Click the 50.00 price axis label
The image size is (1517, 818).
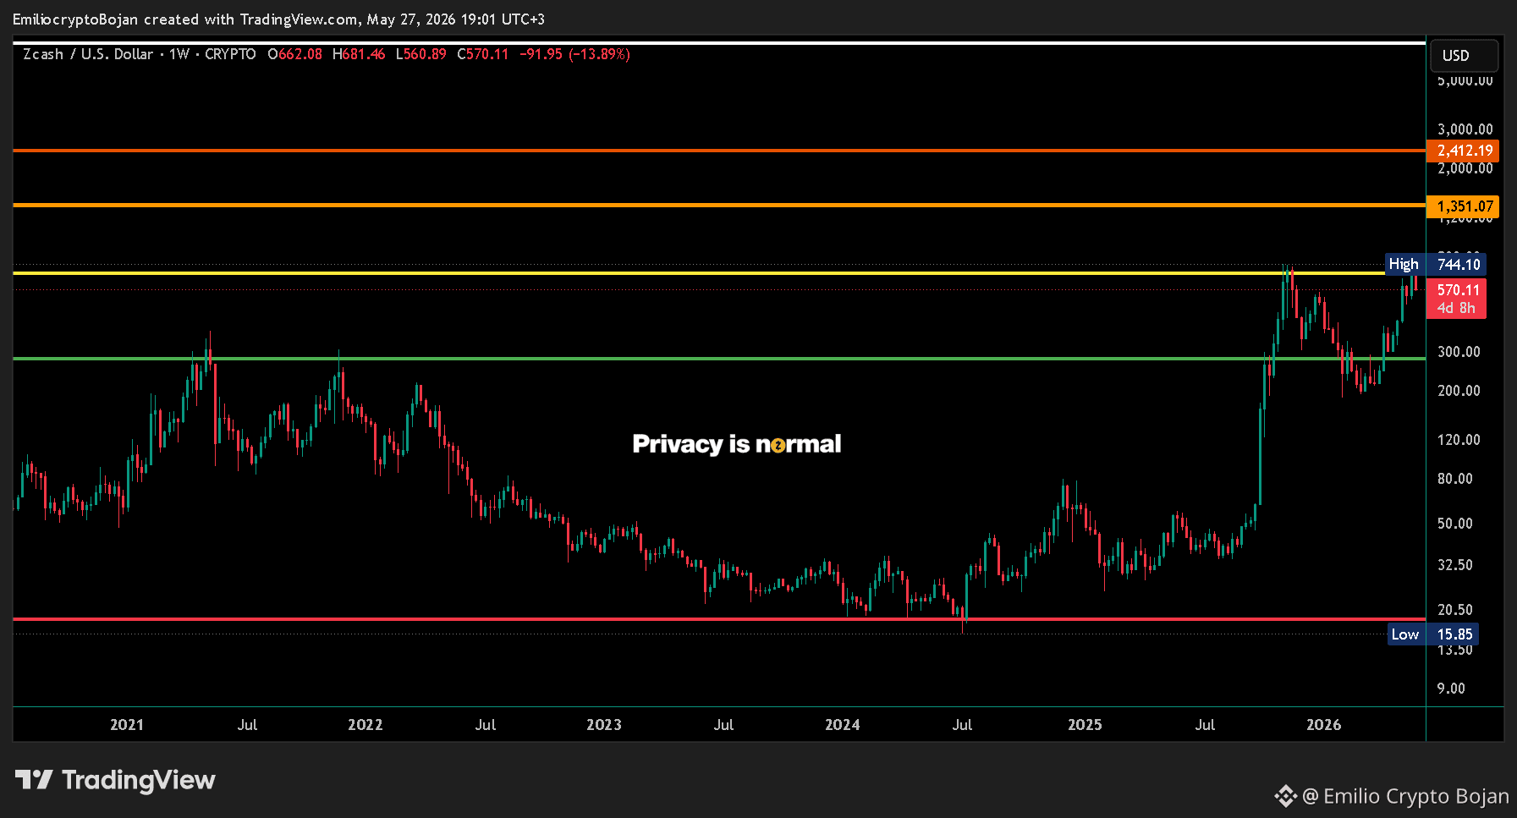(x=1455, y=524)
